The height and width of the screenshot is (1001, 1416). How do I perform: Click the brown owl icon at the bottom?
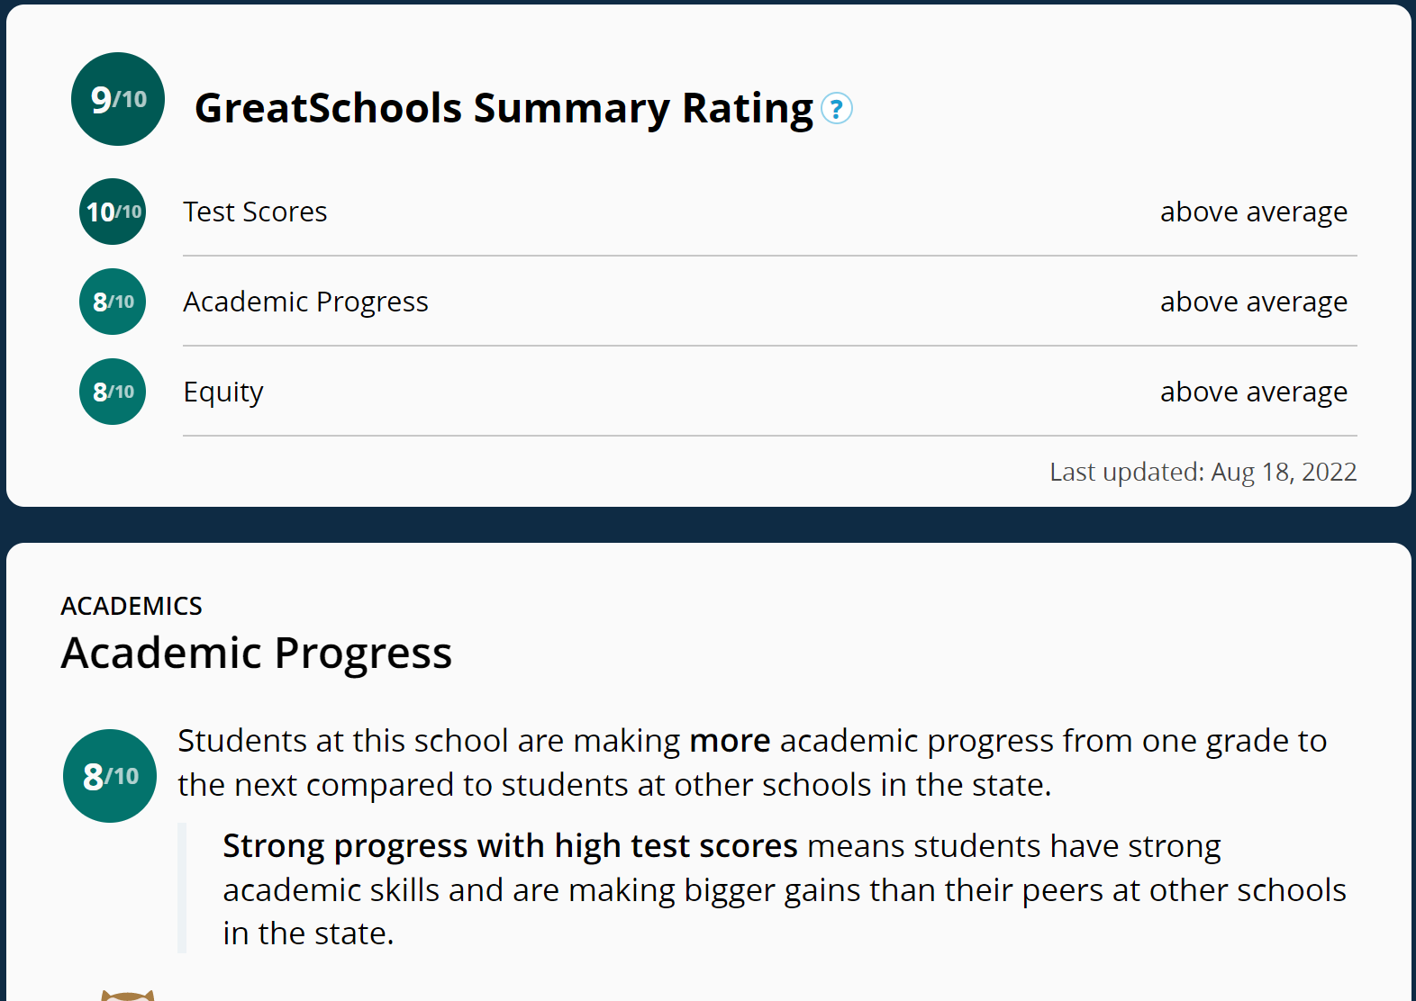click(127, 994)
